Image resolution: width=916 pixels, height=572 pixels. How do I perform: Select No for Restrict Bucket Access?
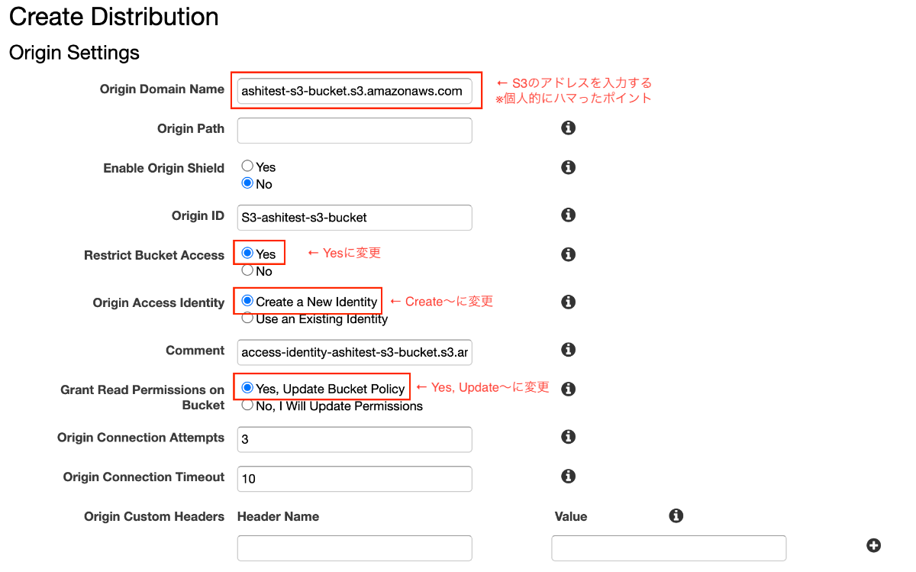247,270
